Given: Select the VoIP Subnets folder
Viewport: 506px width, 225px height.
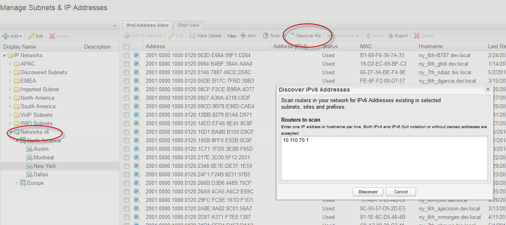Looking at the screenshot, I should pyautogui.click(x=36, y=115).
